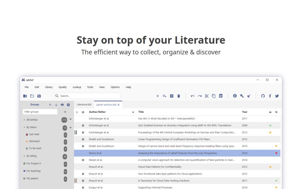Screen dimensions: 302x189
Task: Click the undo arrow icon
Action: tap(193, 96)
